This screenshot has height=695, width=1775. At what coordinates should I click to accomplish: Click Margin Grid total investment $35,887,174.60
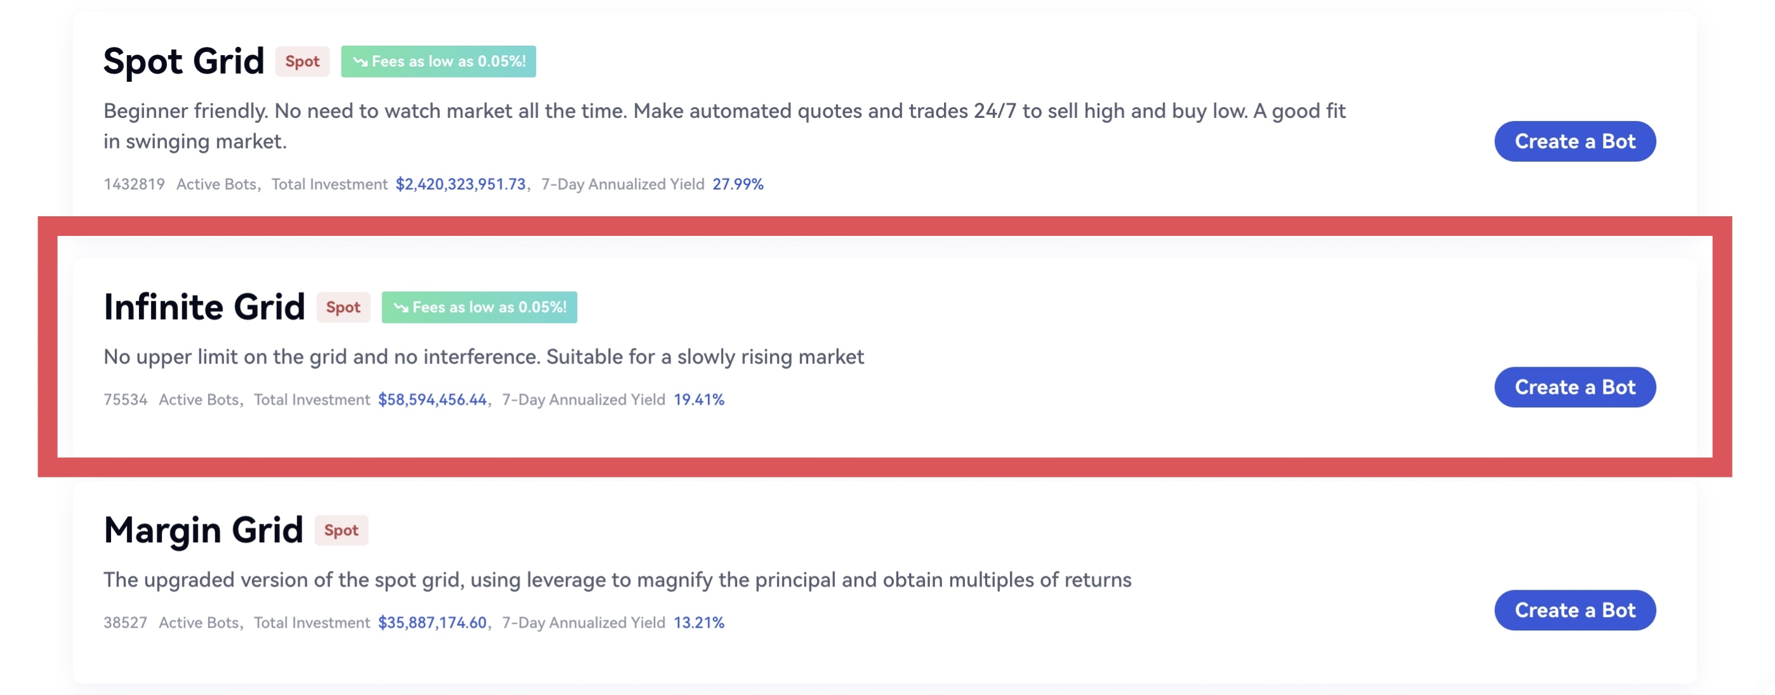[432, 623]
